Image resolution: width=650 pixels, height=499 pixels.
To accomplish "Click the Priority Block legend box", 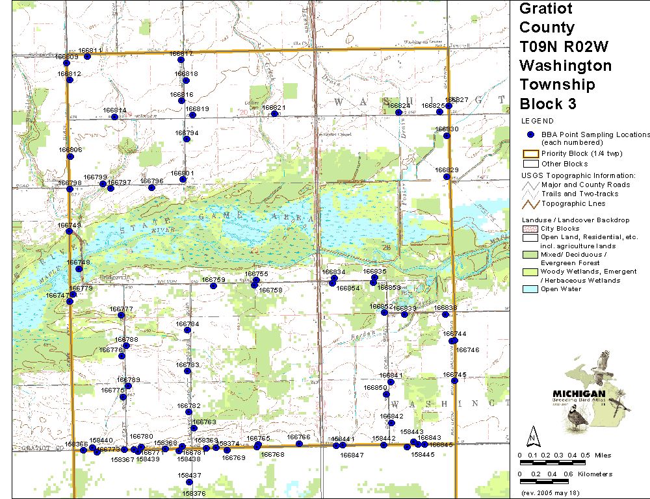I will point(531,154).
